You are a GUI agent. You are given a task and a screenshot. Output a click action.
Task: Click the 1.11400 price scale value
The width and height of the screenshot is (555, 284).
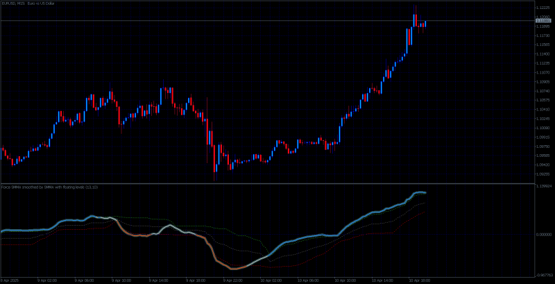point(543,54)
